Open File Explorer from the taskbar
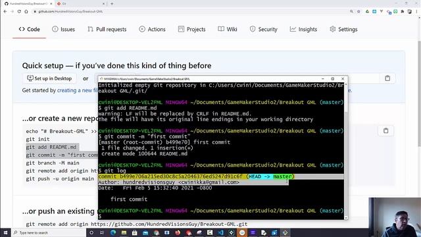The height and width of the screenshot is (237, 421). pos(124,232)
